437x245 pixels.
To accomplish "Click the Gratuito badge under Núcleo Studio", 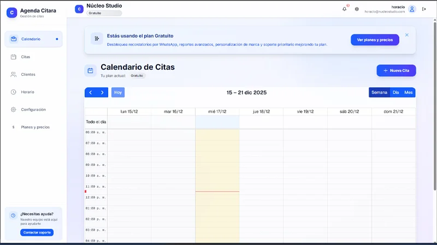I will [104, 13].
